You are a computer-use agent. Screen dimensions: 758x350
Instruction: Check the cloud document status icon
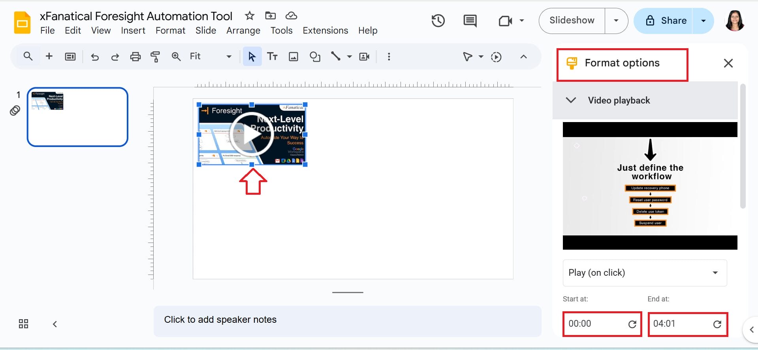[291, 16]
